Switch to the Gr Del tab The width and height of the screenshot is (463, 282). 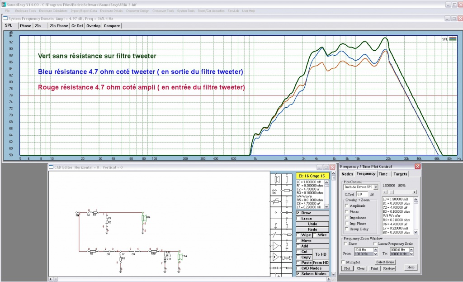coord(77,26)
